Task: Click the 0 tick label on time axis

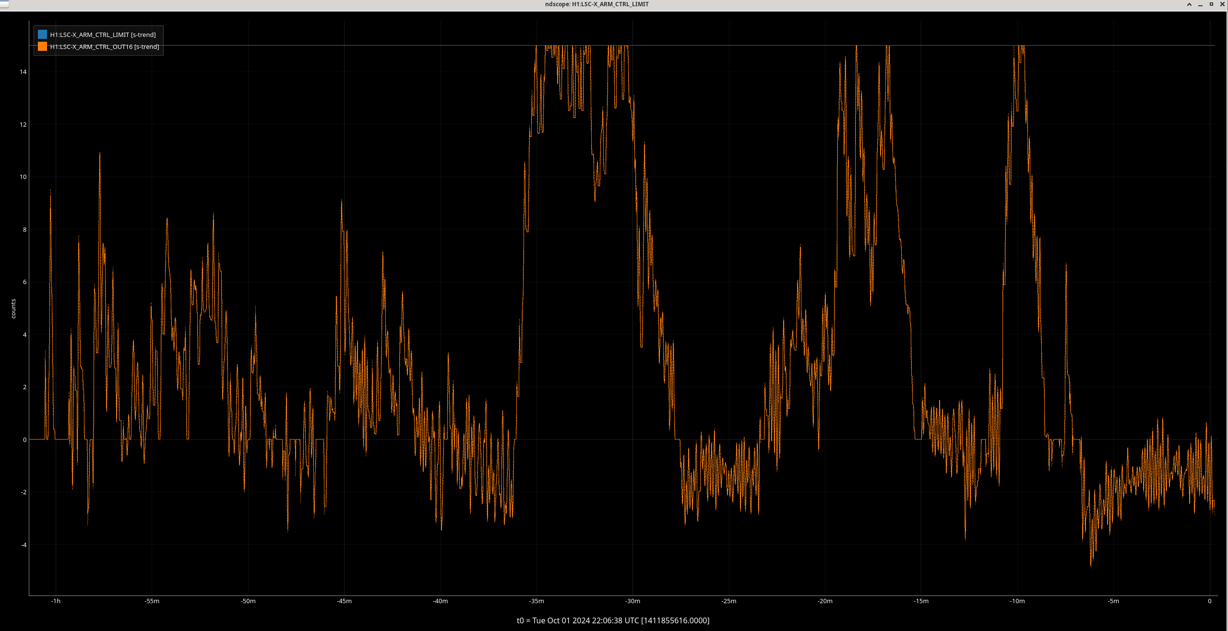Action: [x=1210, y=601]
